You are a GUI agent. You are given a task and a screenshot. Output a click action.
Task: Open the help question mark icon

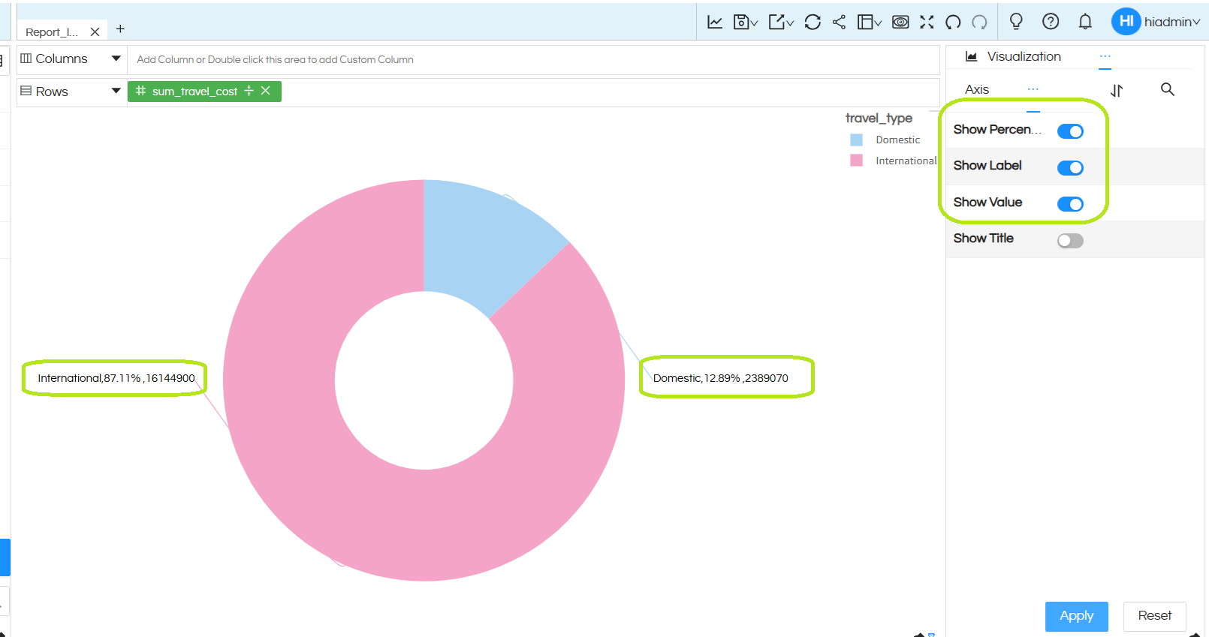1051,21
